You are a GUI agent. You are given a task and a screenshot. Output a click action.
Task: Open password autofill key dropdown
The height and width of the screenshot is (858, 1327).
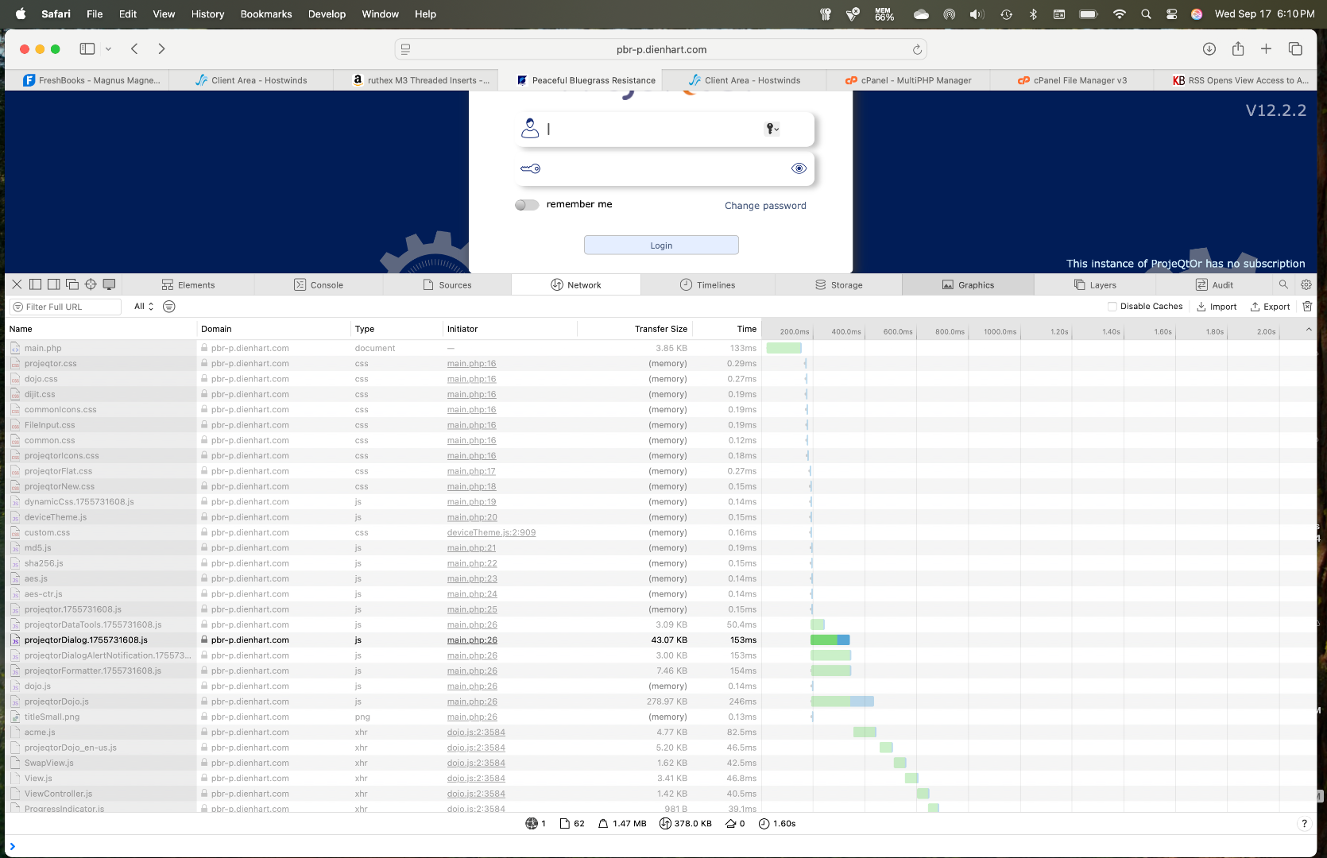click(x=772, y=129)
